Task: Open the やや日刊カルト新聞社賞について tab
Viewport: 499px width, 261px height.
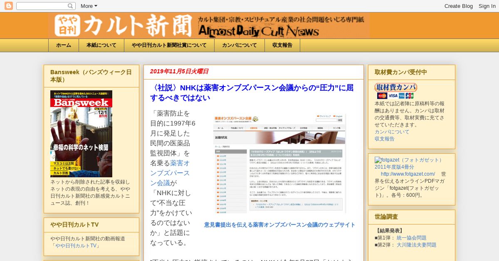Action: point(169,46)
